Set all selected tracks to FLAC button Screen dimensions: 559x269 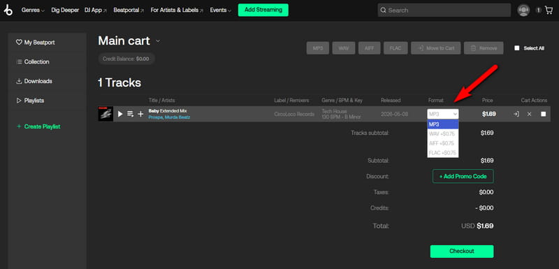(x=395, y=48)
